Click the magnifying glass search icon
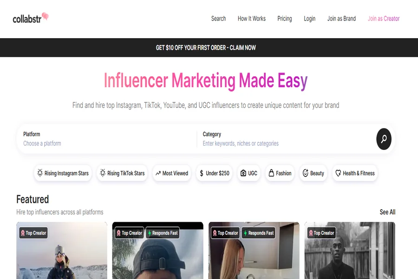This screenshot has width=418, height=279. [384, 139]
